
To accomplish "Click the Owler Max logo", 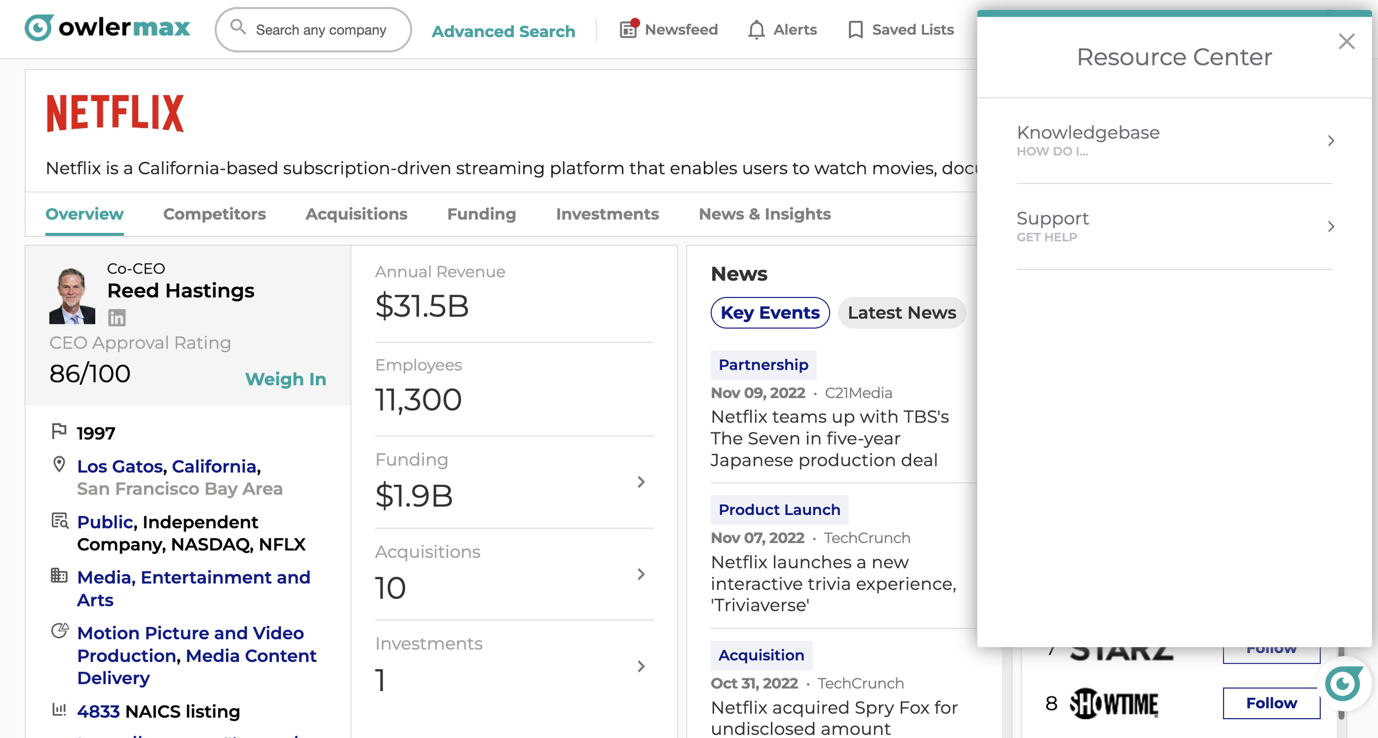I will pos(107,28).
